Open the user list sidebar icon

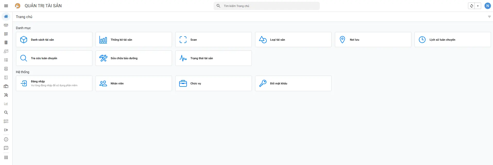6,121
